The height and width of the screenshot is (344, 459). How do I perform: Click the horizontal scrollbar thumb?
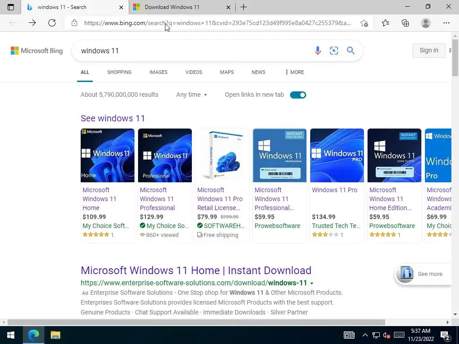tap(196, 322)
